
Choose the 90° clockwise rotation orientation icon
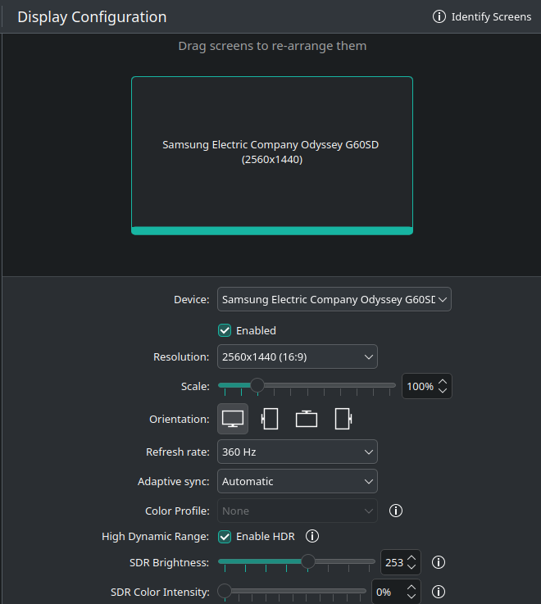coord(270,419)
